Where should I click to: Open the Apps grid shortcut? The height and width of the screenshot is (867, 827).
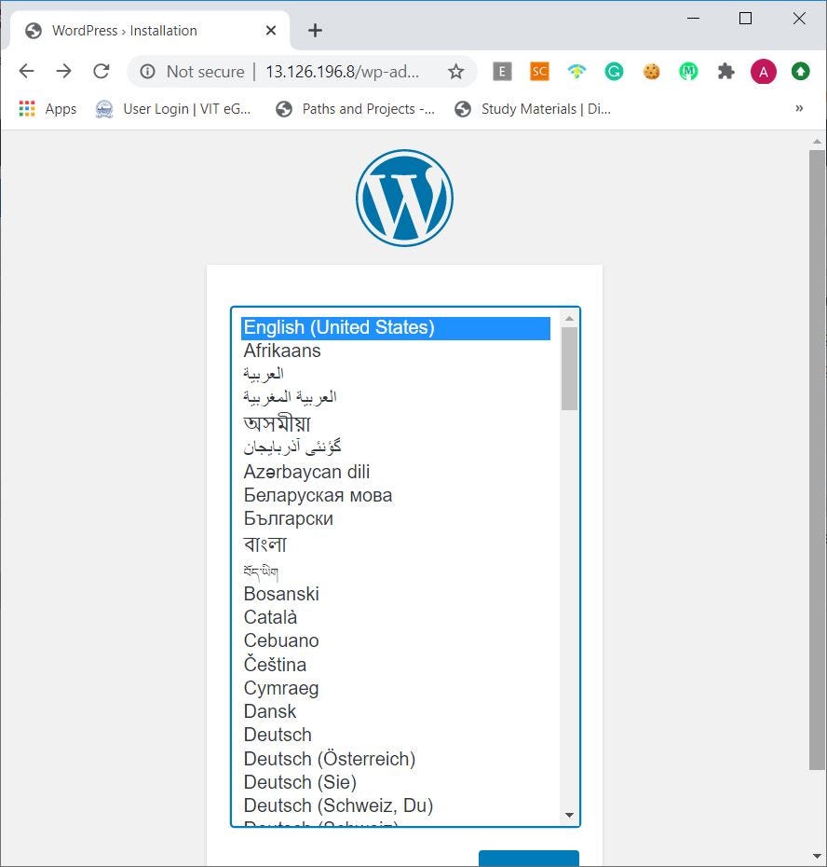47,109
